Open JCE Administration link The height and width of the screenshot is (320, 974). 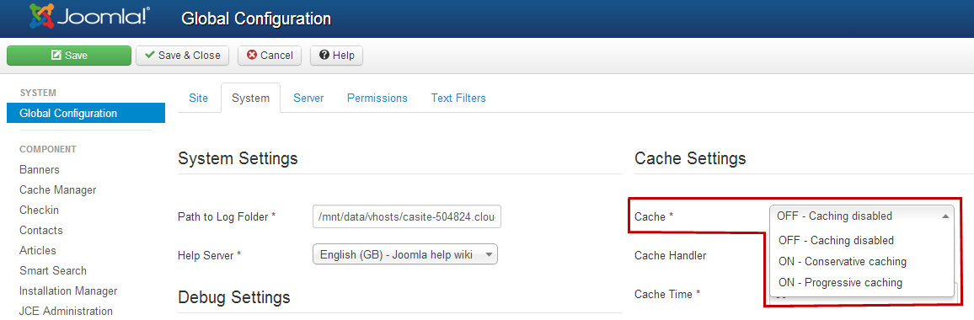pyautogui.click(x=66, y=312)
